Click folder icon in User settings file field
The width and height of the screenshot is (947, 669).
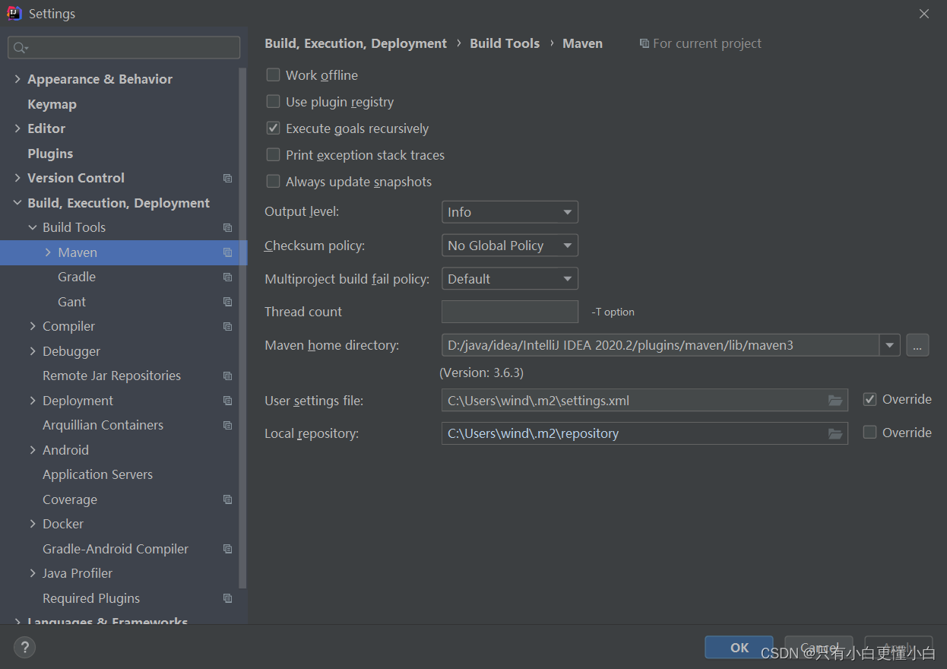pos(835,400)
